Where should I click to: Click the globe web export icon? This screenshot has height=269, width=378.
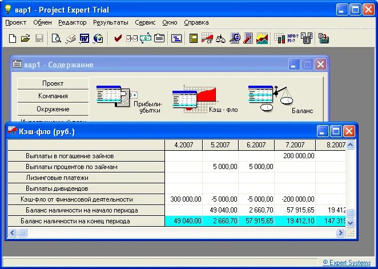click(98, 38)
